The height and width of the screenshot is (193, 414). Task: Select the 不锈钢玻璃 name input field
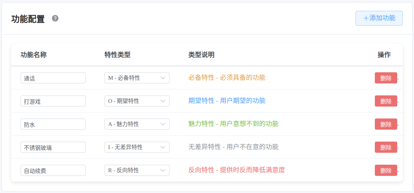click(53, 147)
